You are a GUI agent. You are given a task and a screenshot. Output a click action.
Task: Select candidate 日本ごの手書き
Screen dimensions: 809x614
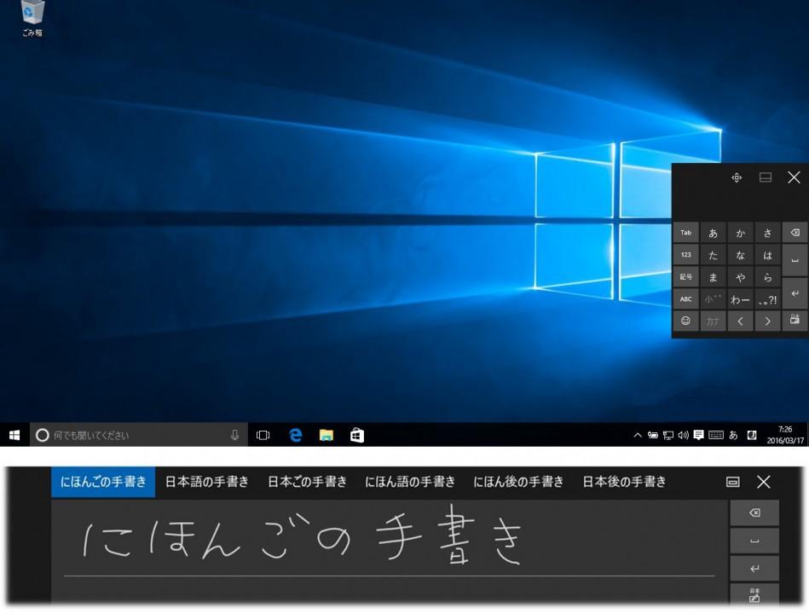click(x=307, y=482)
